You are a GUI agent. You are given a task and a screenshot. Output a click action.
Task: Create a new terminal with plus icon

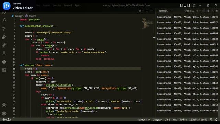(197, 11)
